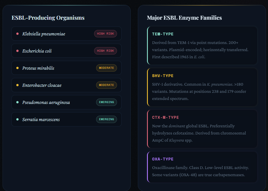Click the HIGH RISK badge for Escherichia coli
The width and height of the screenshot is (268, 191).
pyautogui.click(x=105, y=51)
